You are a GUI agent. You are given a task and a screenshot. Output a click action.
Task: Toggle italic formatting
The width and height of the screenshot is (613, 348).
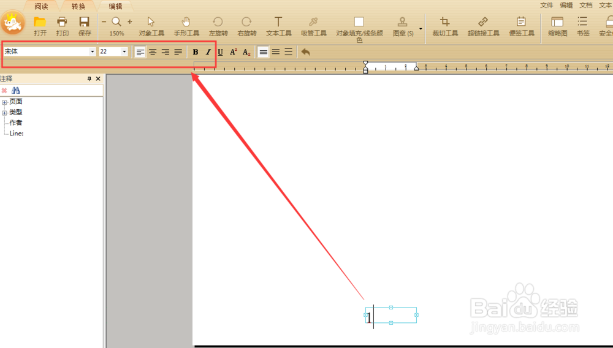208,52
